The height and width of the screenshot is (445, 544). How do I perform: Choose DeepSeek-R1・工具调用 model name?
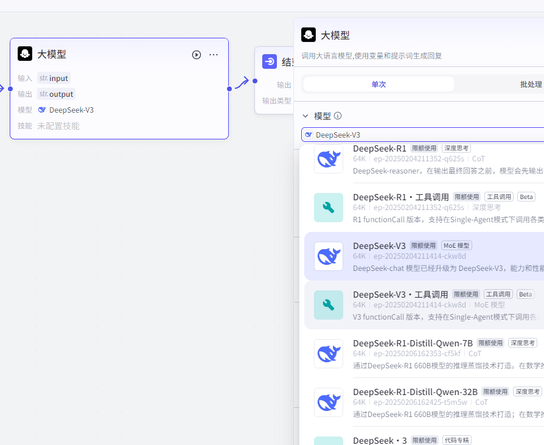pyautogui.click(x=401, y=197)
